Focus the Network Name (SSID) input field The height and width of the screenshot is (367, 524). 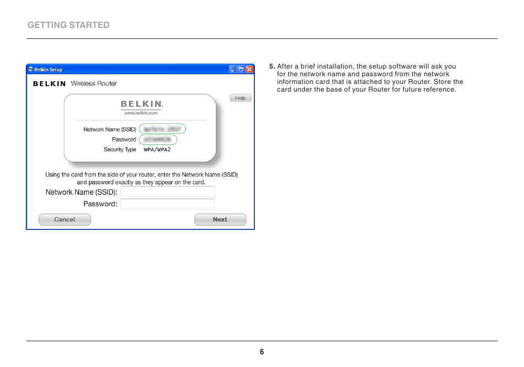168,192
